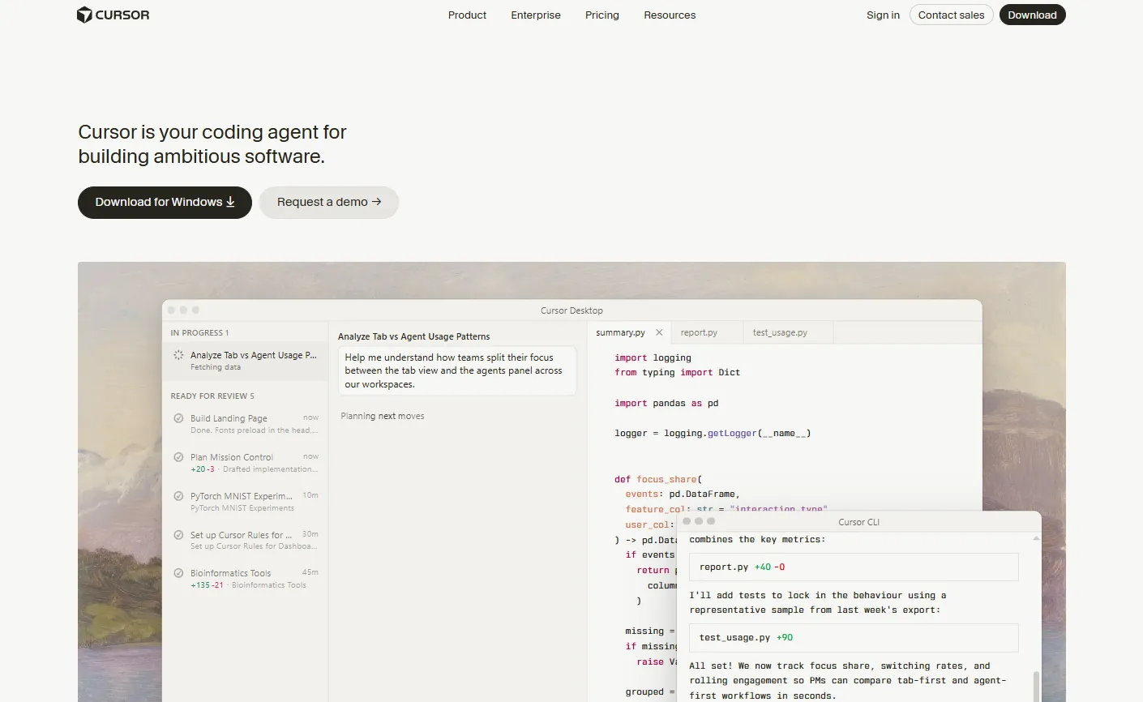
Task: Click the +20 -3 diff stats text
Action: pyautogui.click(x=203, y=469)
